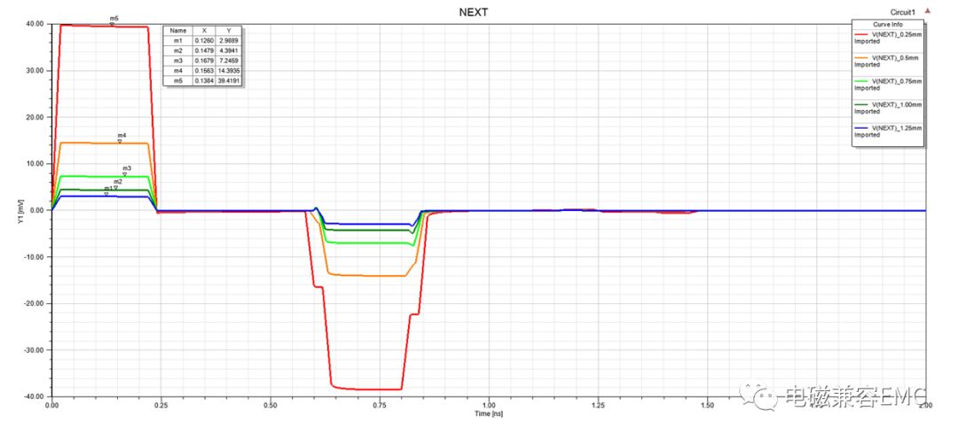
Task: Click the Y value 4.3941 in marker table
Action: [229, 51]
